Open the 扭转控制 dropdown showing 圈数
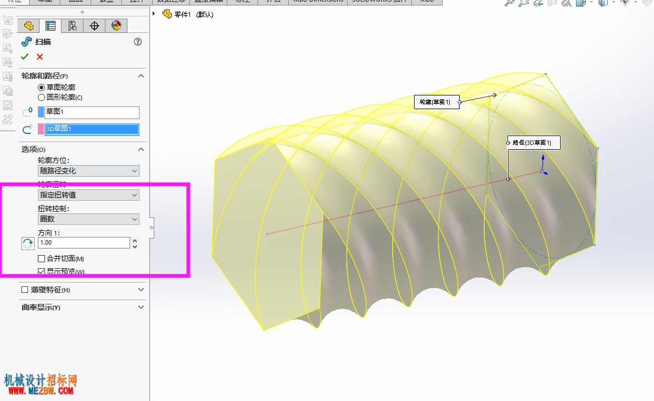 (88, 219)
